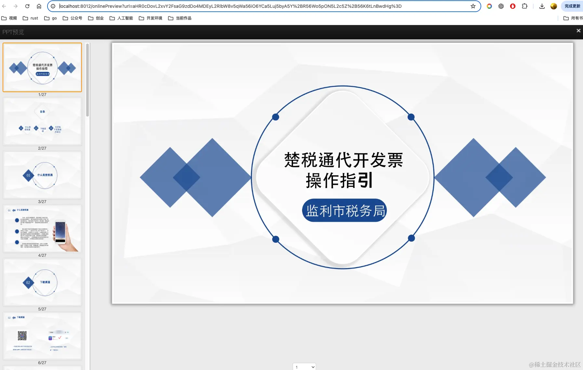Image resolution: width=583 pixels, height=370 pixels.
Task: Select slide thumbnail 6/27 with QR code
Action: point(42,336)
